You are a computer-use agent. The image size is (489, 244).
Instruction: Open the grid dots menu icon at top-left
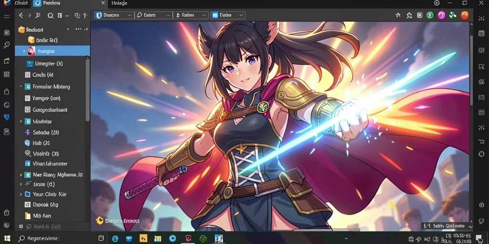coord(7,17)
